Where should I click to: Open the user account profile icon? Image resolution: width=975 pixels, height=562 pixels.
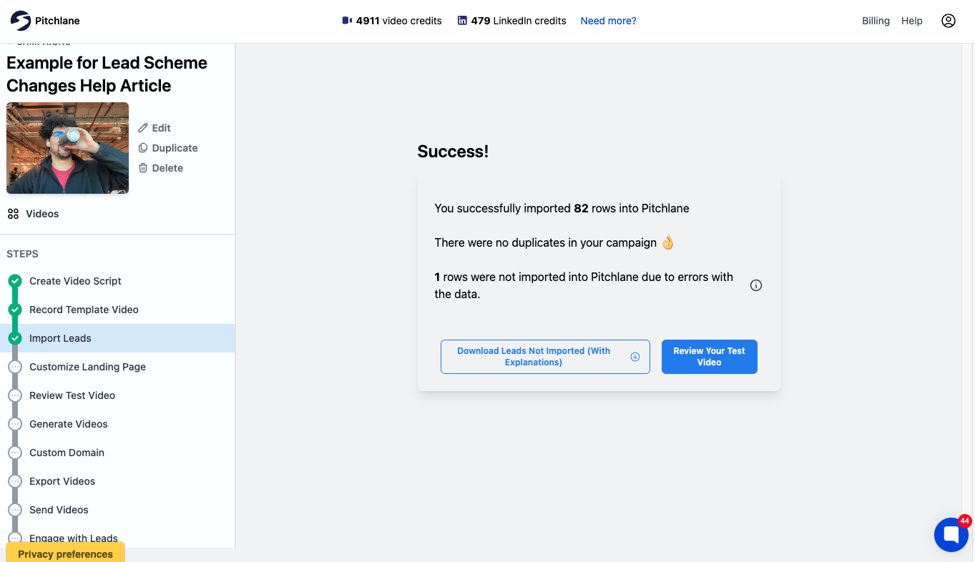coord(949,21)
